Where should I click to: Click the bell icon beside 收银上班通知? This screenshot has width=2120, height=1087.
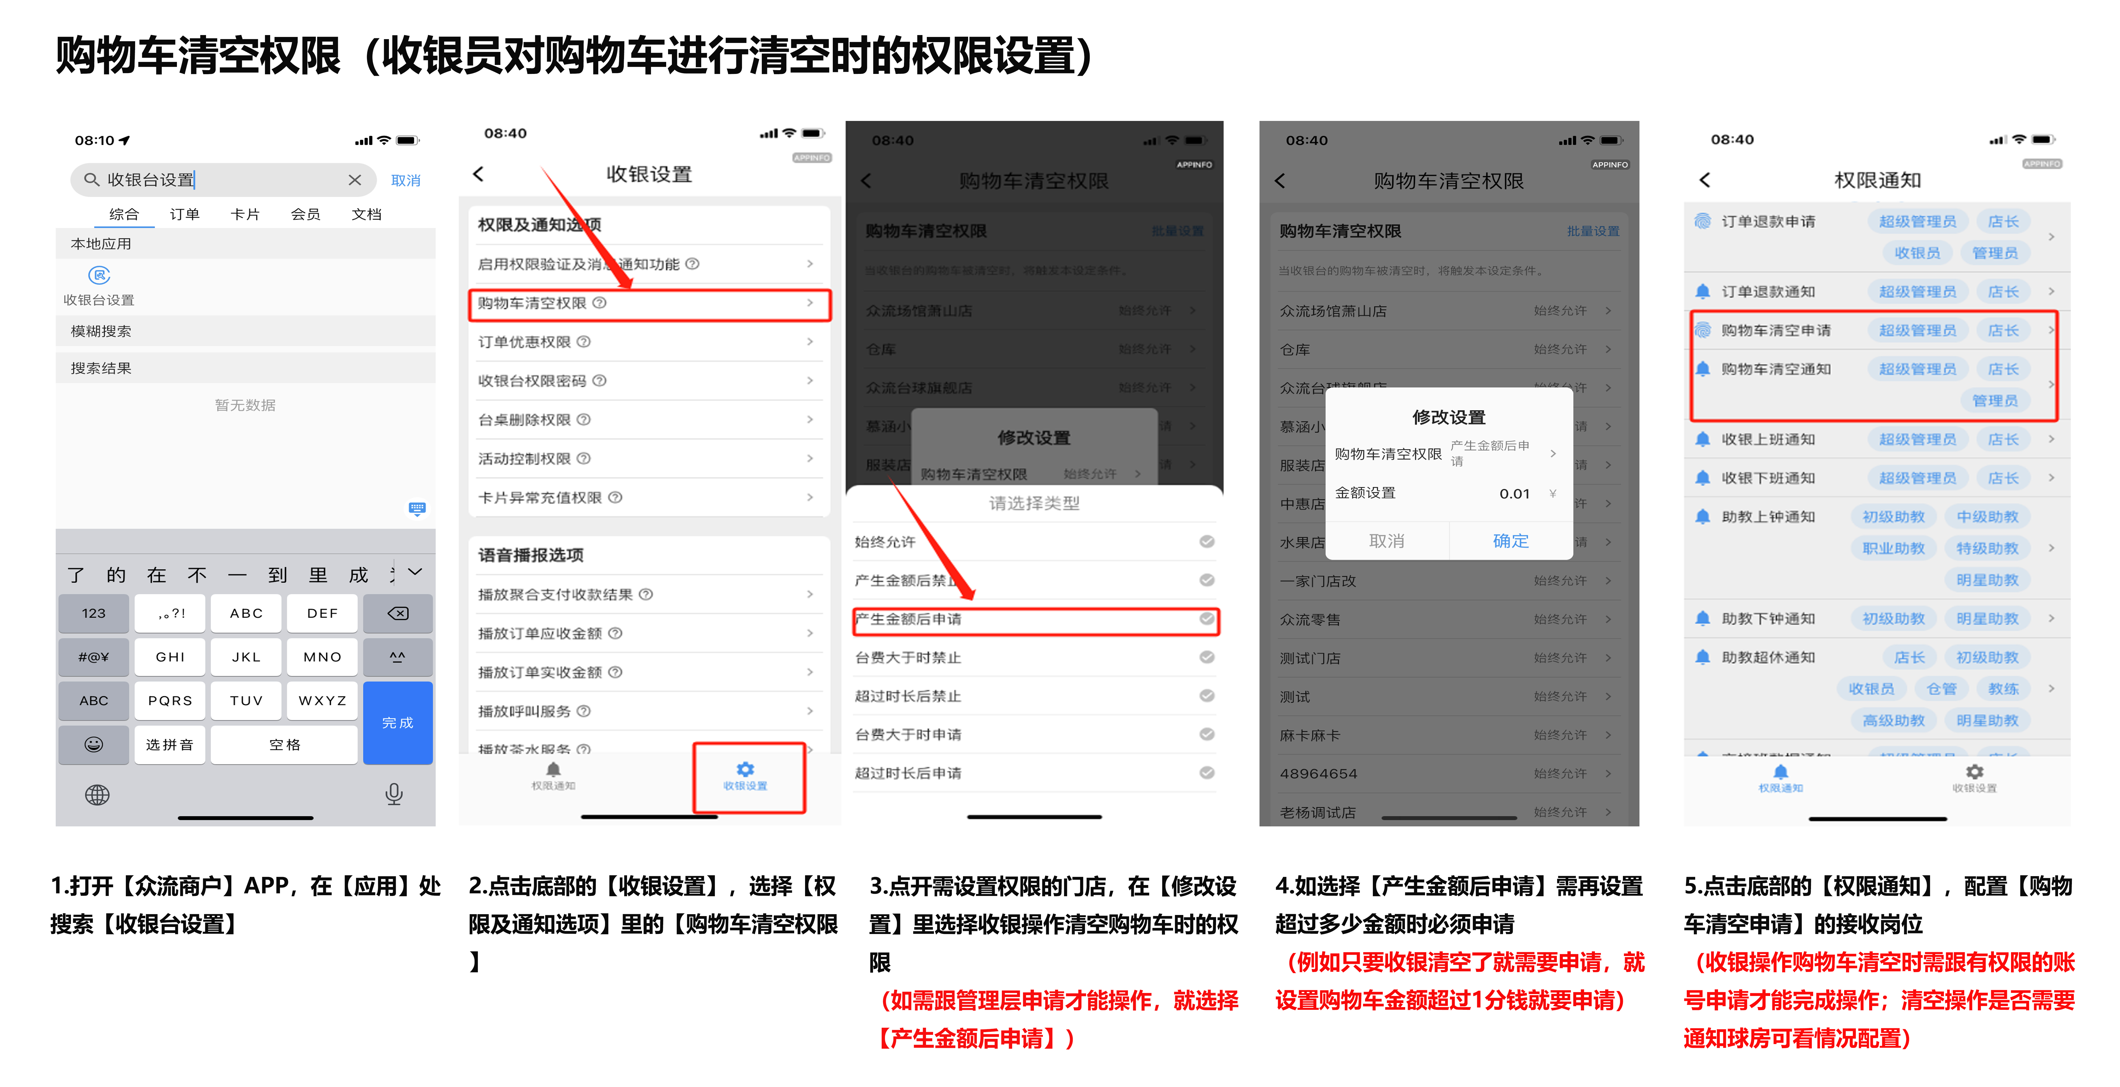1703,439
